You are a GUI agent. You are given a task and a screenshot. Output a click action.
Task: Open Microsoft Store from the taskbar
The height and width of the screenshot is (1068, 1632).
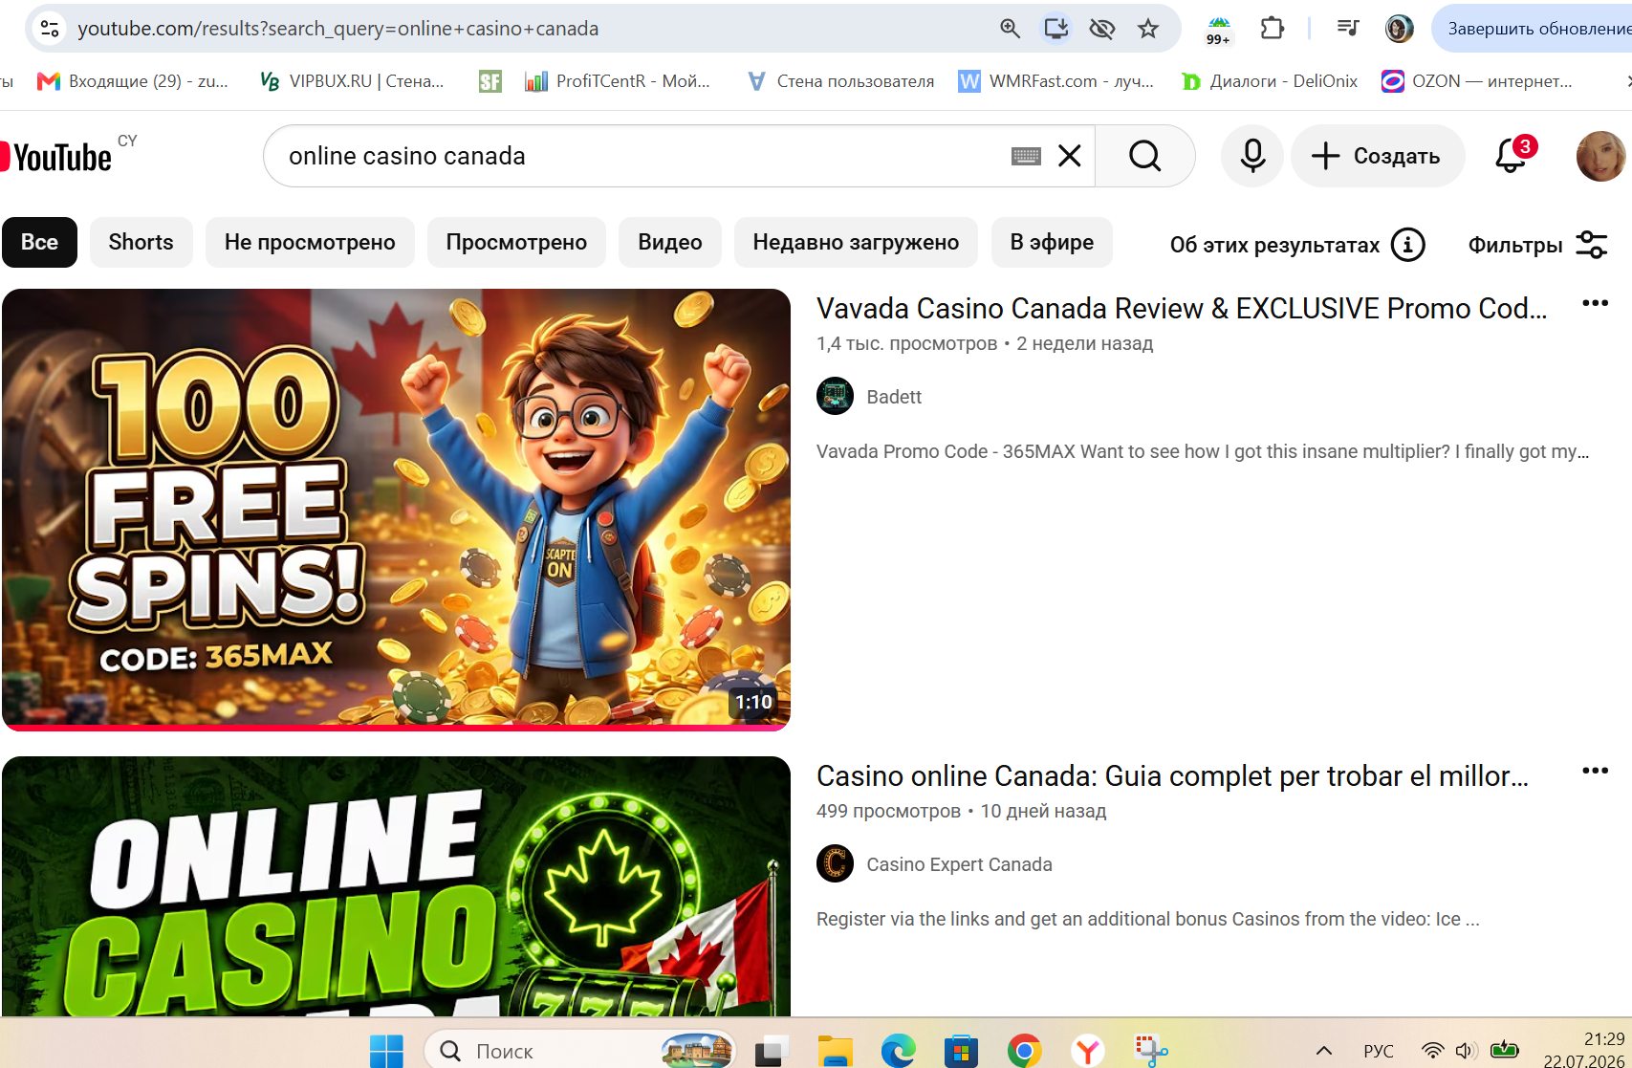961,1051
